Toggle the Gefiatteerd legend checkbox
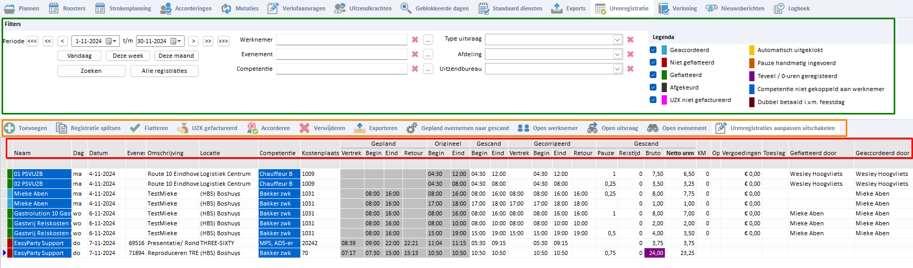Screen dimensions: 913x268 coord(653,75)
